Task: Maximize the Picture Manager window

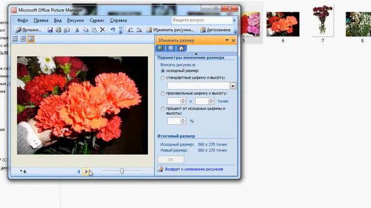Action: tap(216, 9)
